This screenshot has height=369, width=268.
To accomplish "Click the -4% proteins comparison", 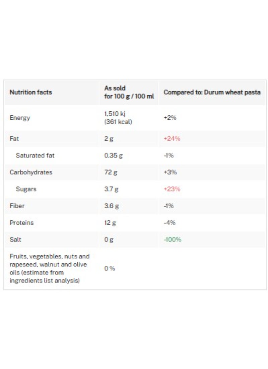I will tap(170, 222).
